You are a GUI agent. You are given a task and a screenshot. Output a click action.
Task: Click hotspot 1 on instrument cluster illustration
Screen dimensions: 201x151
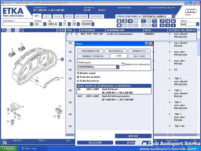[62, 59]
